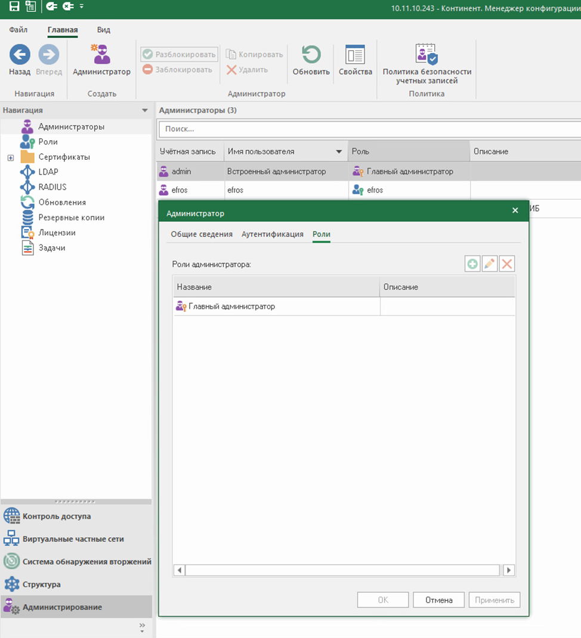Click the Применить button
The width and height of the screenshot is (581, 638).
(495, 600)
